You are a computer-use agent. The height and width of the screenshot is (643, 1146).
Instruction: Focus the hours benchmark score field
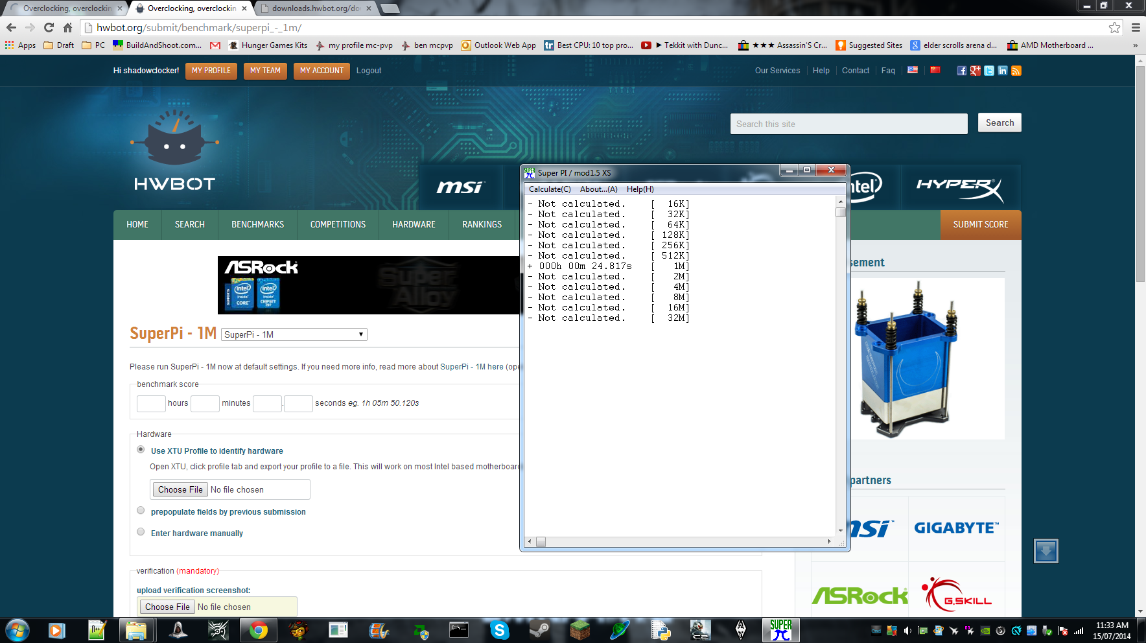coord(151,403)
